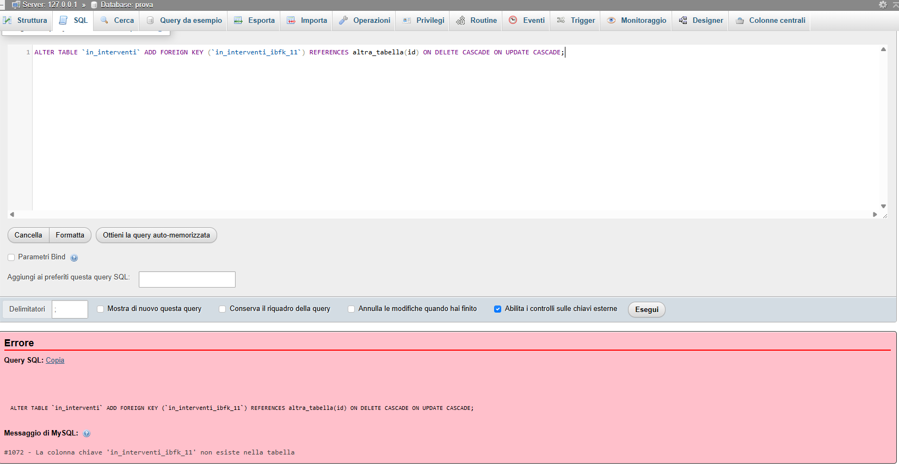
Task: Check 'Mostra di nuovo questa query'
Action: [100, 309]
